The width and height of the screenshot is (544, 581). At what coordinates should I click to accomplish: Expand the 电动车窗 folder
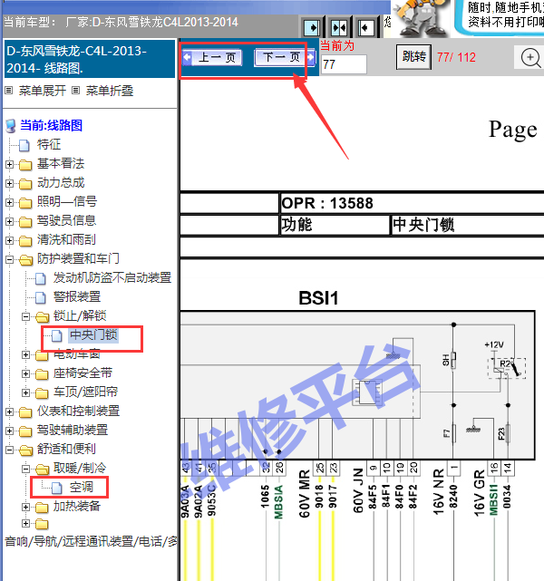(25, 354)
